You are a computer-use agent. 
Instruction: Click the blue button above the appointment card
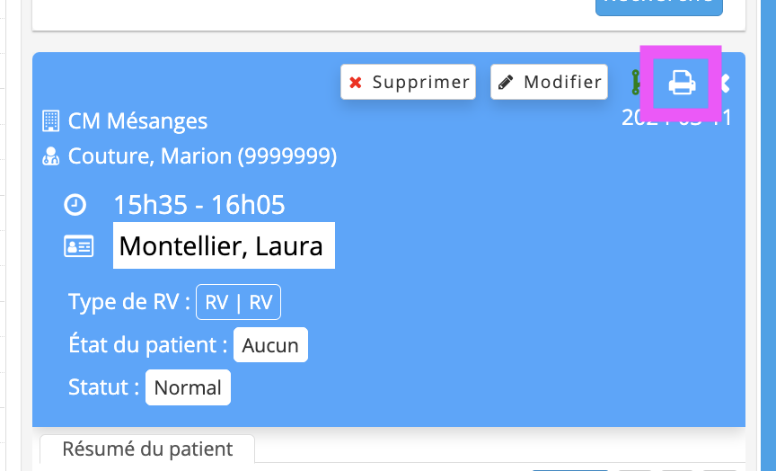pos(659,6)
